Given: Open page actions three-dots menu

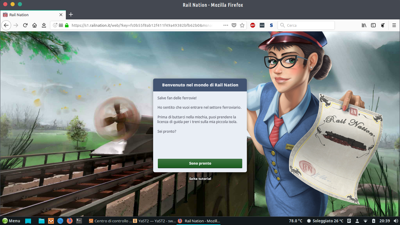Looking at the screenshot, I should [x=226, y=25].
